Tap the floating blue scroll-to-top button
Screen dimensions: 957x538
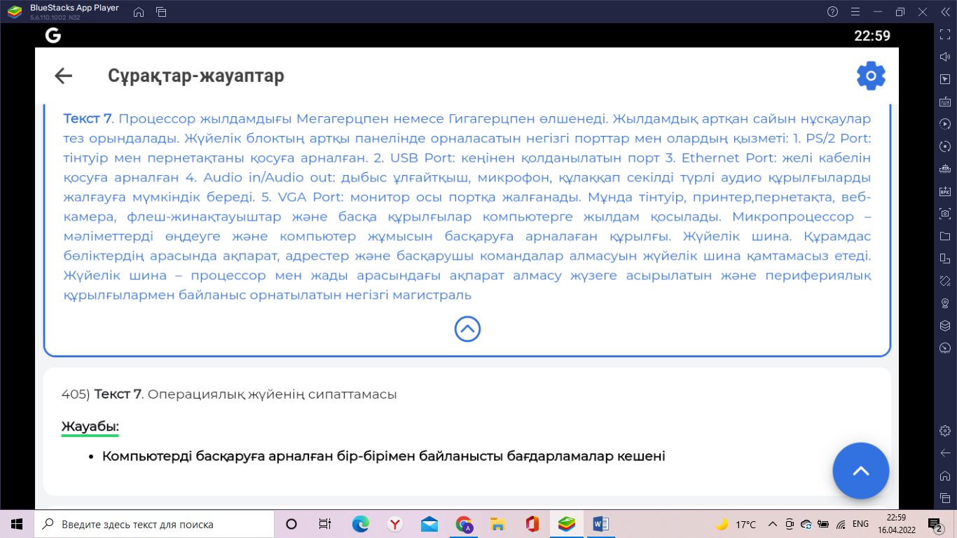point(860,471)
